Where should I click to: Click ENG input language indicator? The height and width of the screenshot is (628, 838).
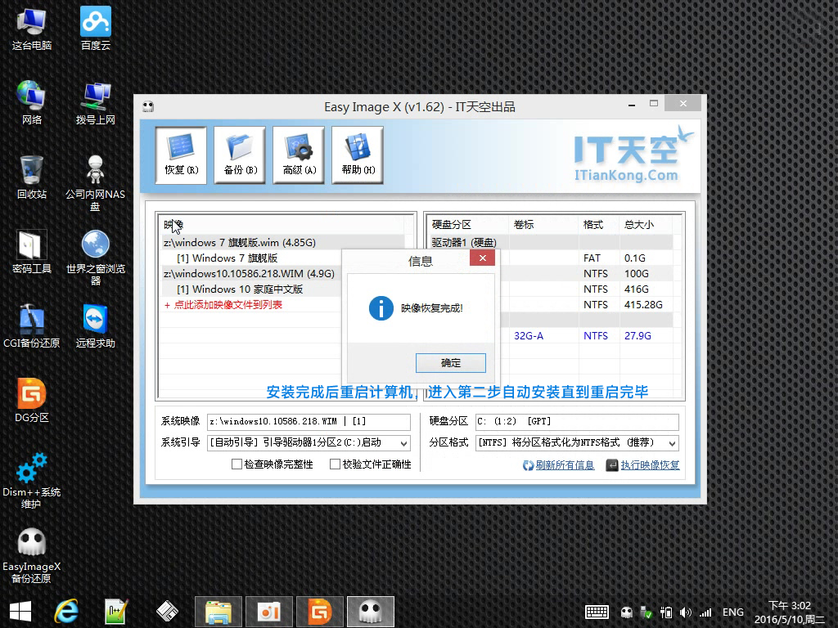tap(732, 612)
